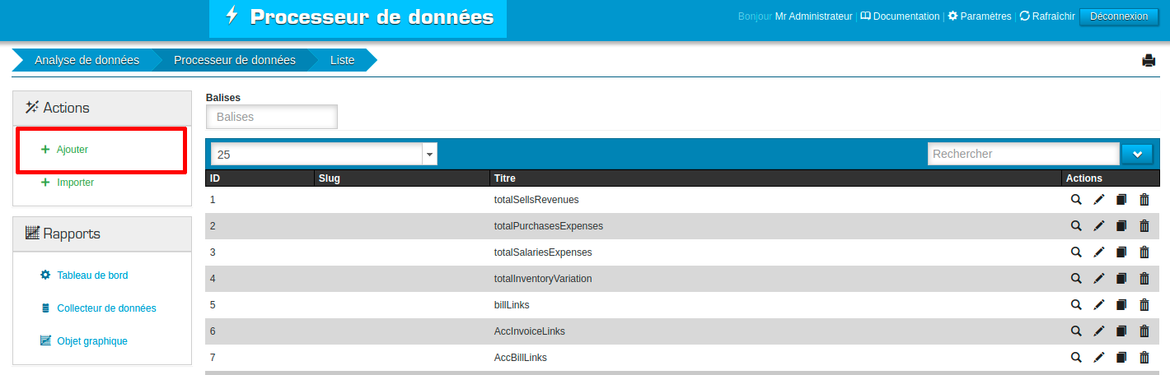Image resolution: width=1170 pixels, height=375 pixels.
Task: Click the Rechercher search field
Action: tap(1023, 154)
